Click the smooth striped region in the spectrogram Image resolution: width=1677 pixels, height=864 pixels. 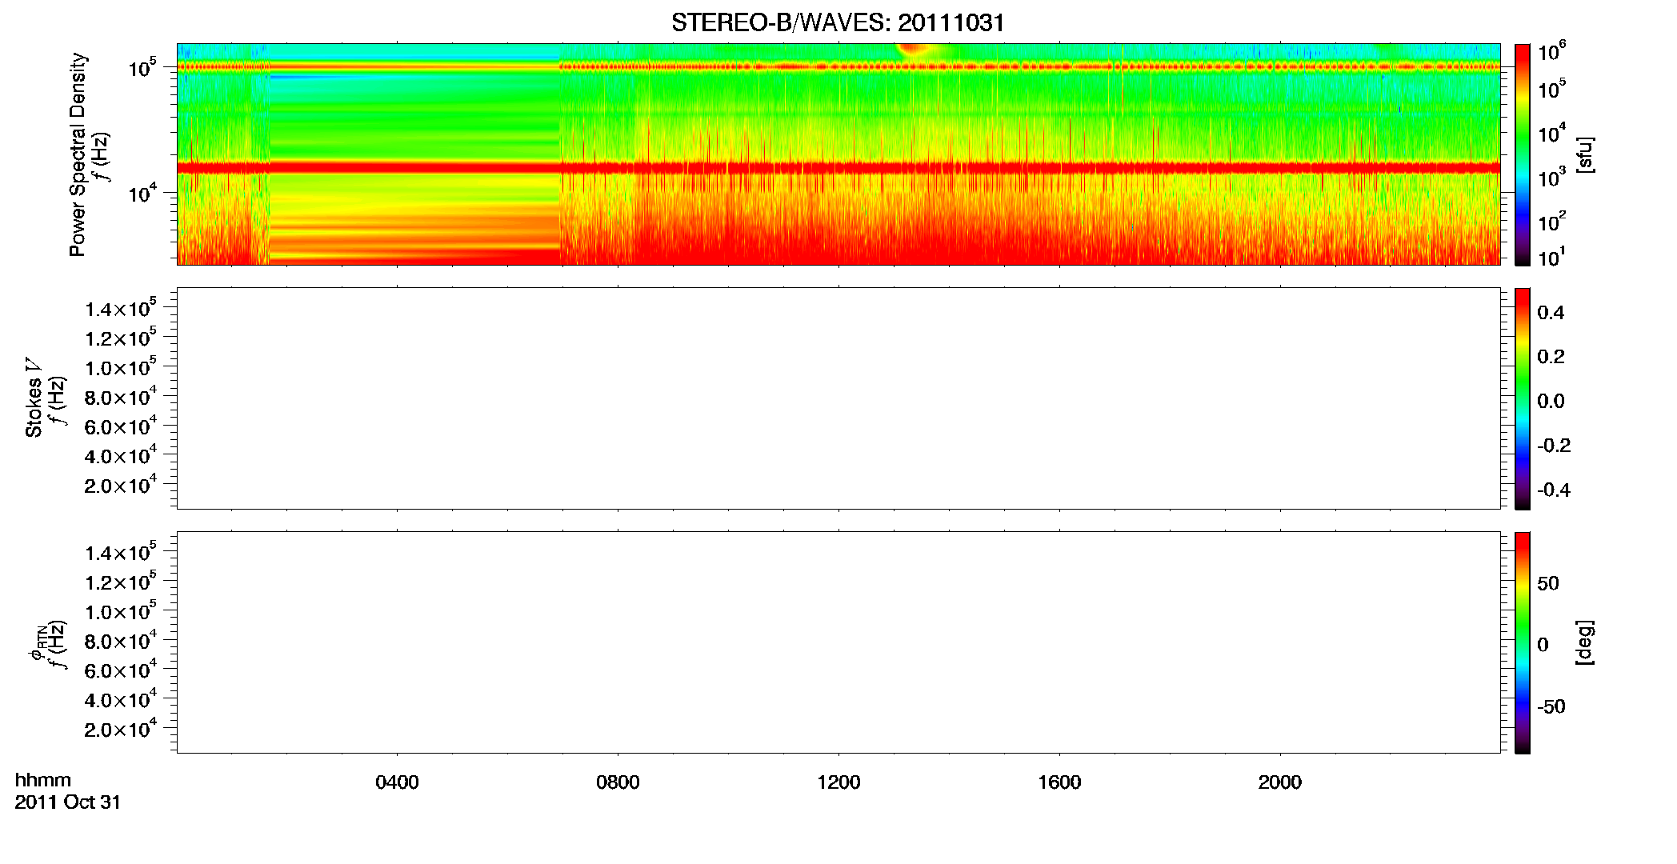tap(414, 154)
